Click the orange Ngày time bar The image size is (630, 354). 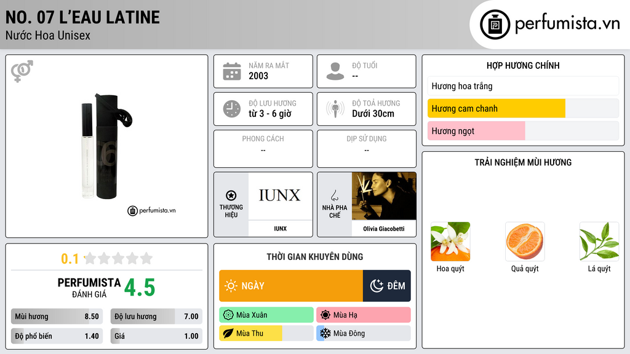[291, 286]
